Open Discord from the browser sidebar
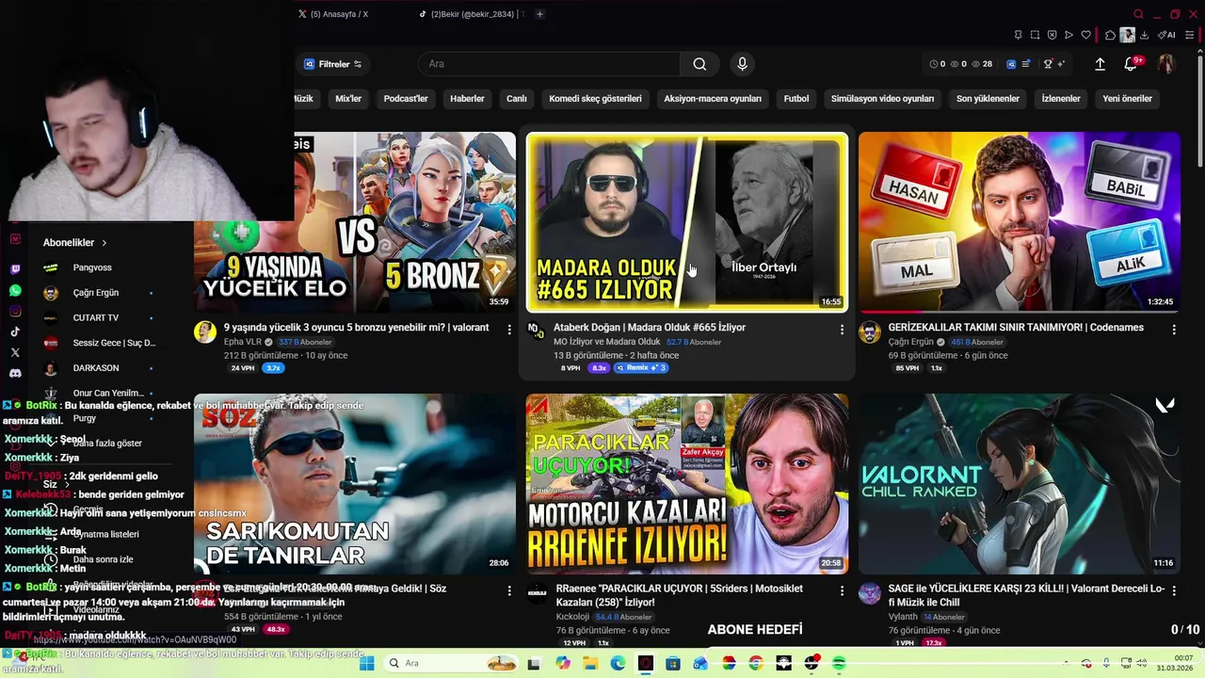 tap(15, 374)
